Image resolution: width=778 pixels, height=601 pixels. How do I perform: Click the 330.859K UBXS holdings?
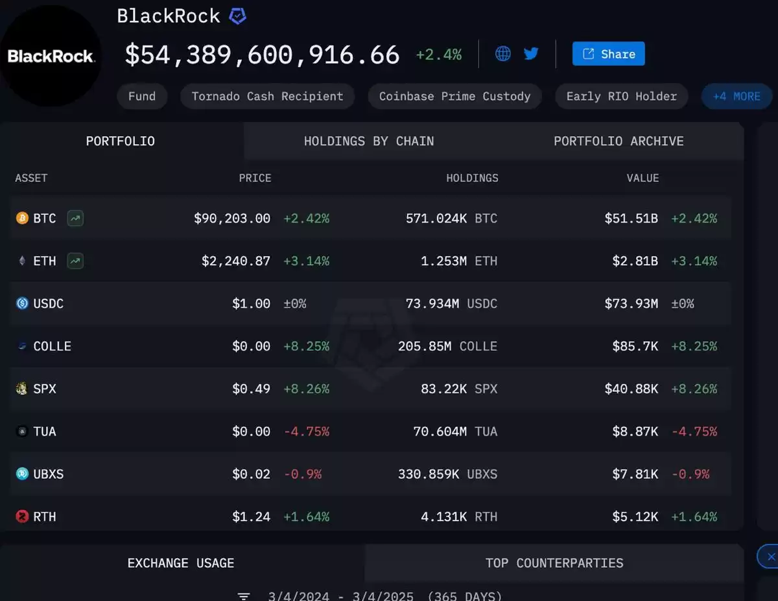click(x=447, y=474)
